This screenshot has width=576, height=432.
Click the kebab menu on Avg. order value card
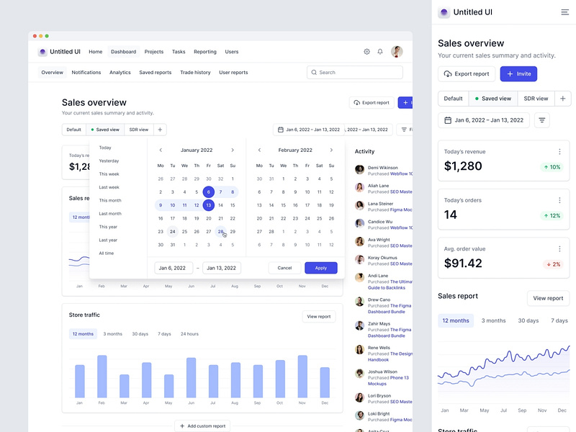click(x=560, y=249)
